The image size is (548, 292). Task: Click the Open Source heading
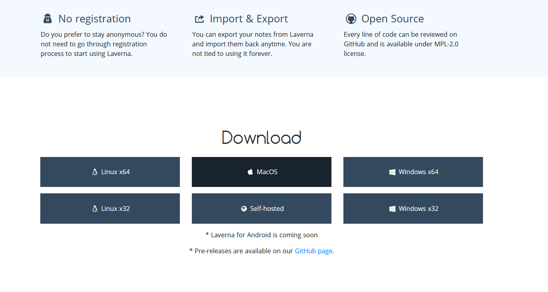coord(392,19)
